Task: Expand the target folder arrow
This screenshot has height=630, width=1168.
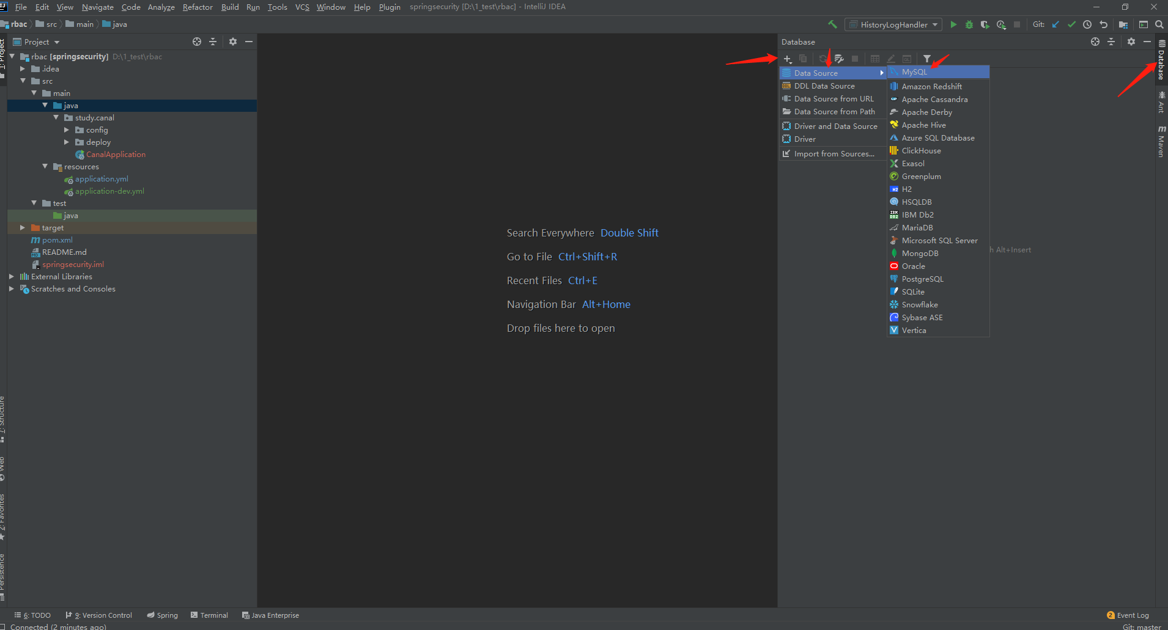Action: [x=23, y=228]
